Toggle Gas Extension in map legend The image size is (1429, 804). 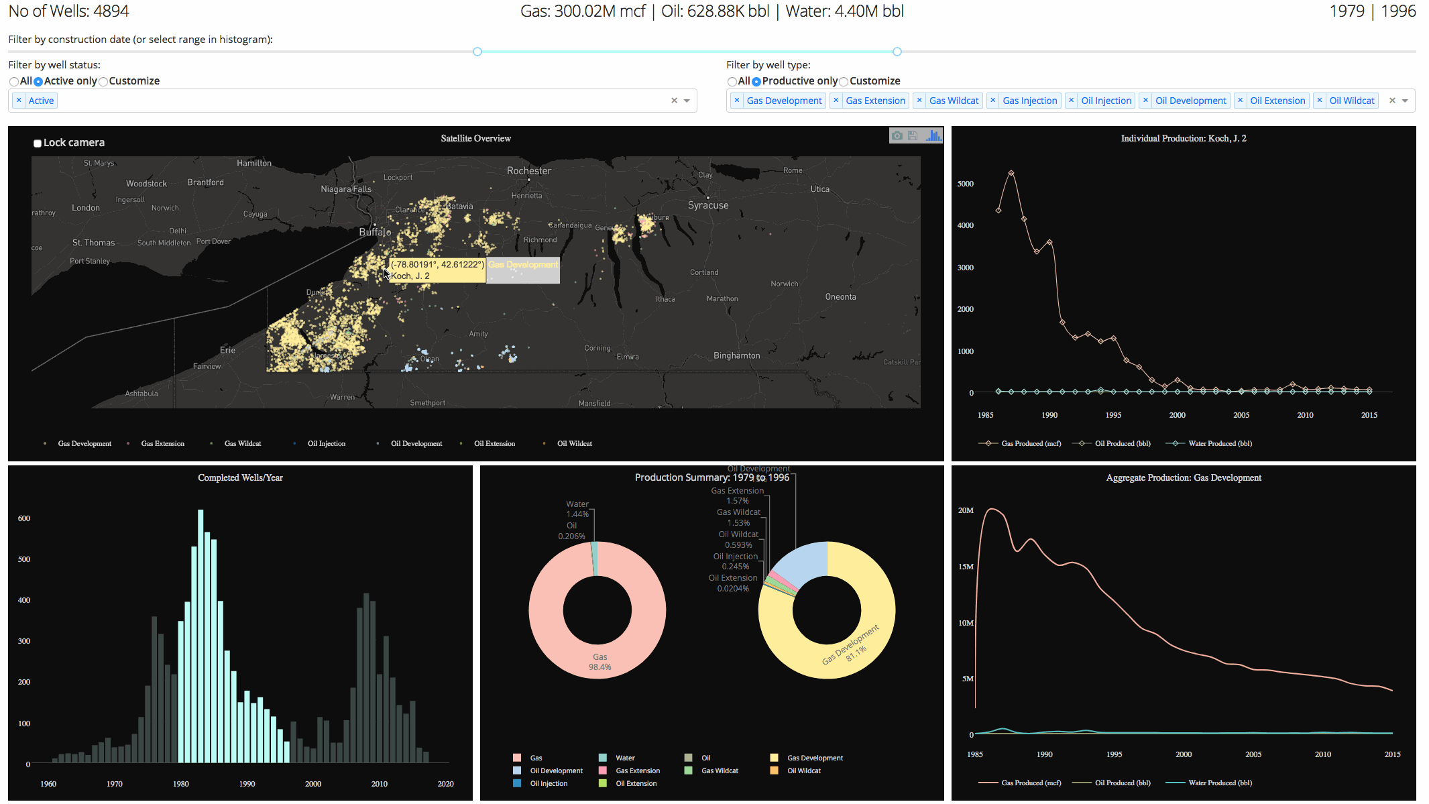pos(162,443)
